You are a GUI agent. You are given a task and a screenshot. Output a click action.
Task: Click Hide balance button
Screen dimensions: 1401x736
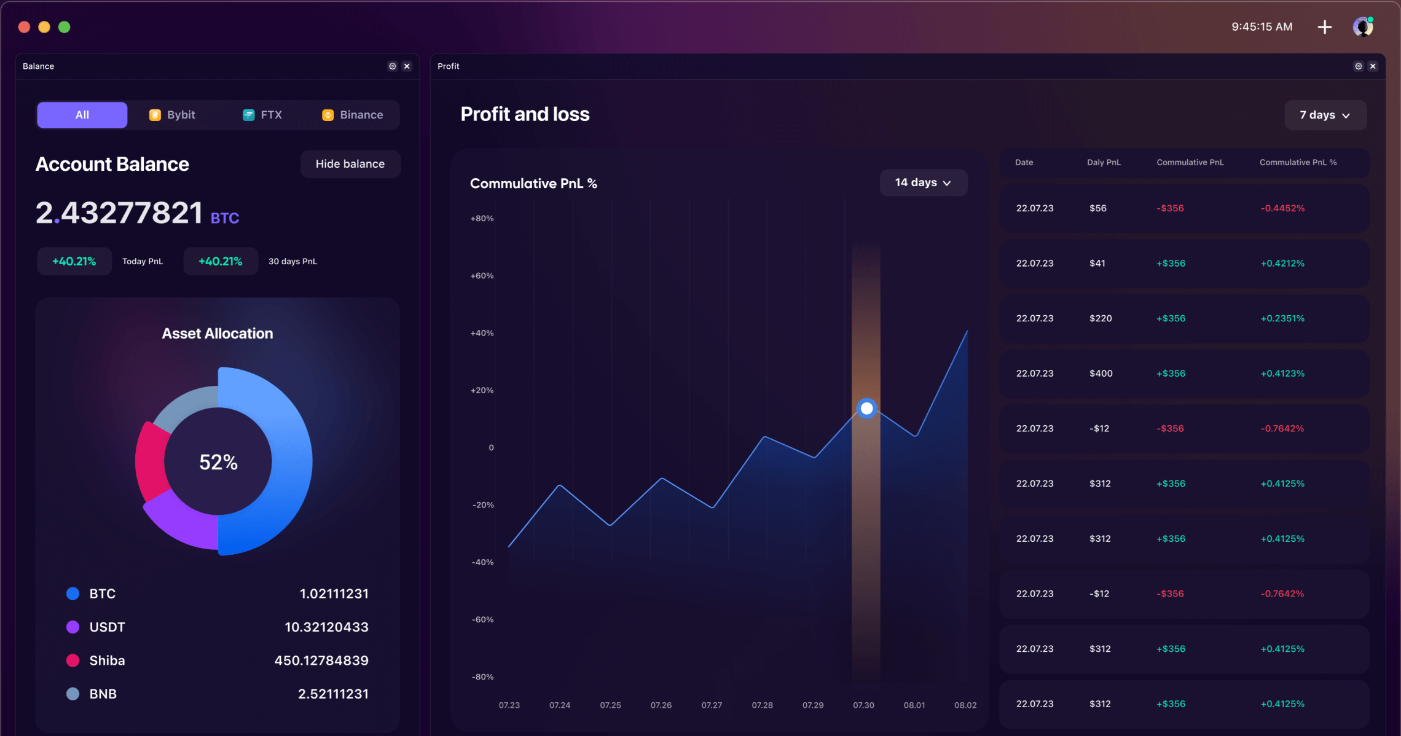350,164
